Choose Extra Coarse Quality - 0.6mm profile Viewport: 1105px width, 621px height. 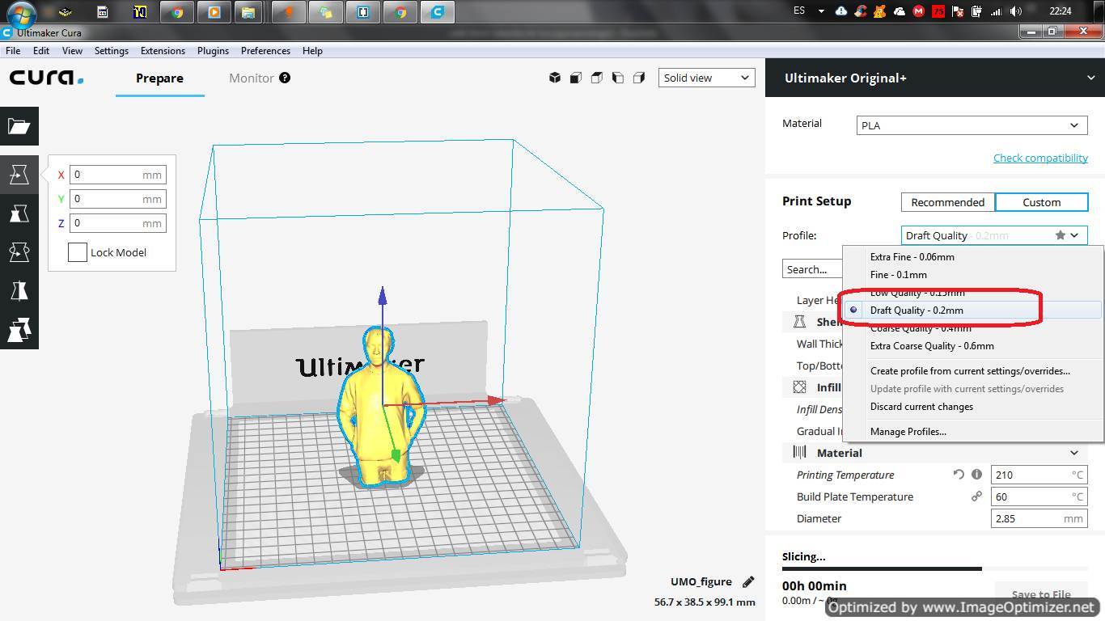coord(972,345)
